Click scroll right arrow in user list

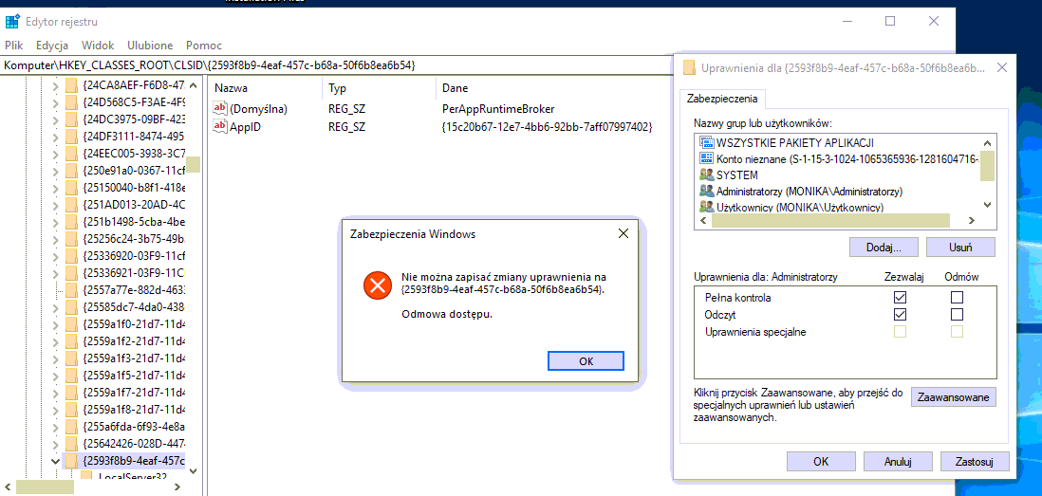click(972, 220)
